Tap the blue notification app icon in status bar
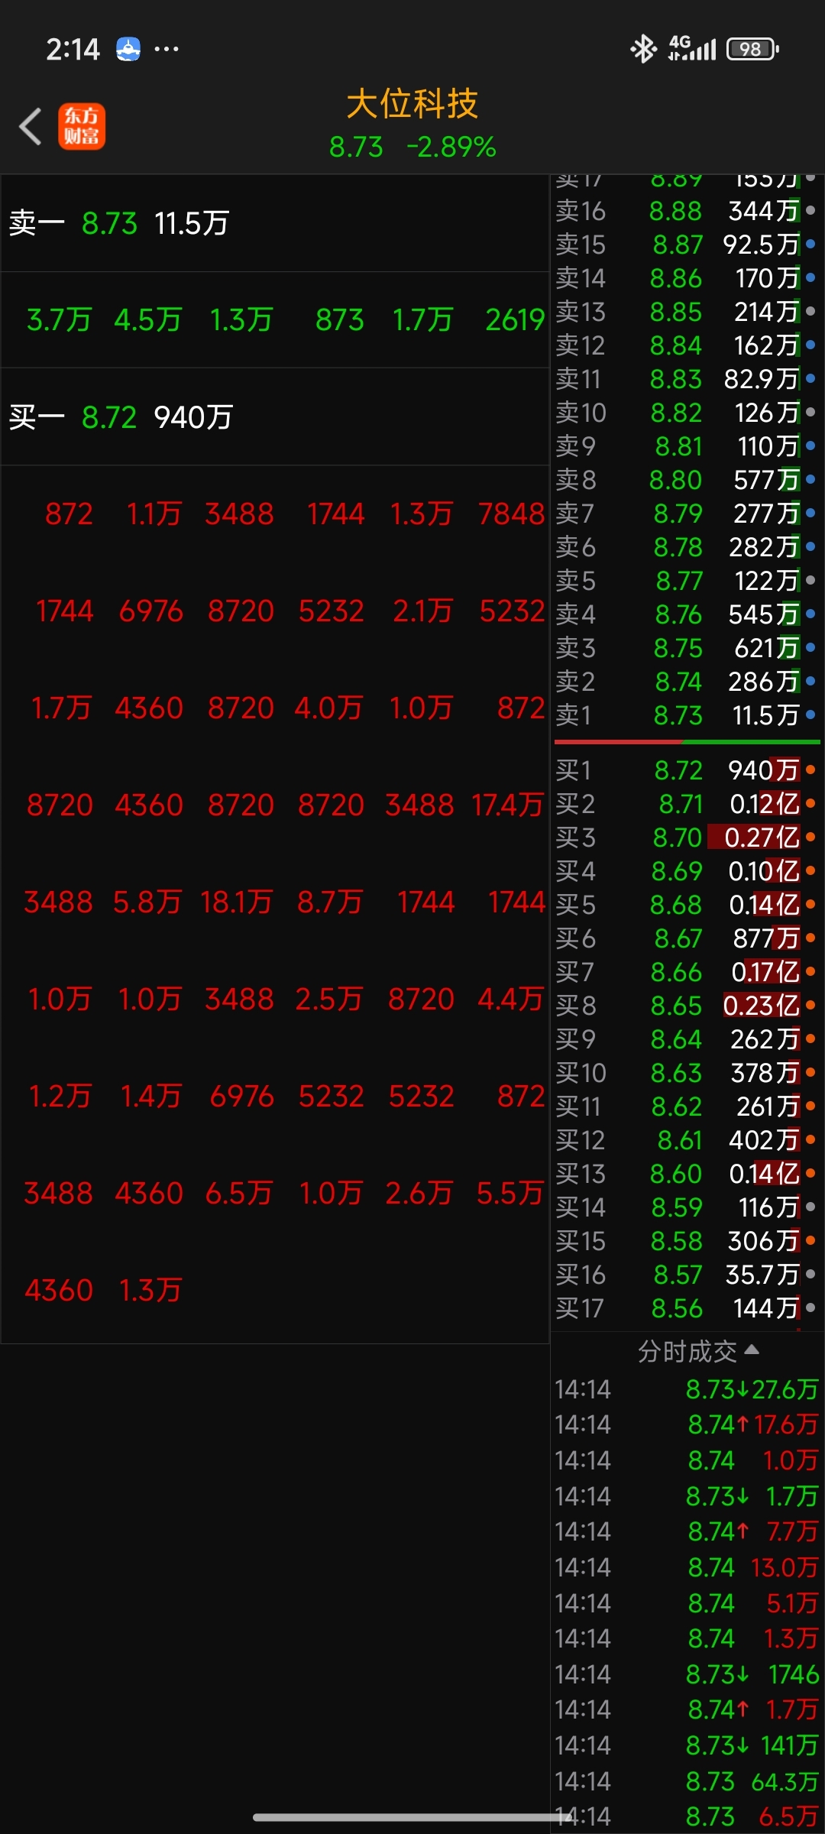The image size is (825, 1834). [x=128, y=50]
